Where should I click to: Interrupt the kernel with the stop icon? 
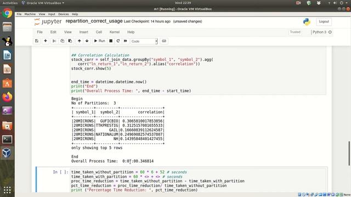point(111,41)
